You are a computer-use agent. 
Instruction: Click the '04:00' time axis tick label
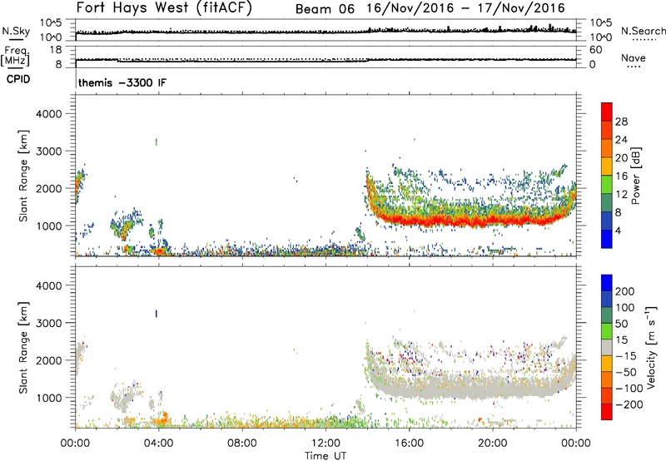pyautogui.click(x=158, y=444)
